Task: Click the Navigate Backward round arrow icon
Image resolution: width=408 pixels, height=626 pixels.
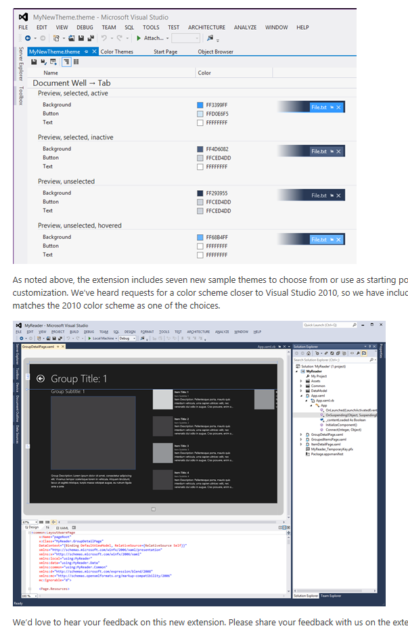Action: 28,39
